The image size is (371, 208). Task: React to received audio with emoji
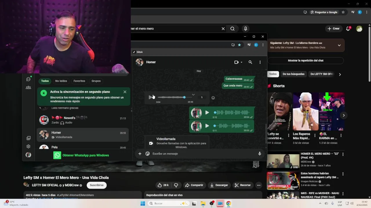213,98
